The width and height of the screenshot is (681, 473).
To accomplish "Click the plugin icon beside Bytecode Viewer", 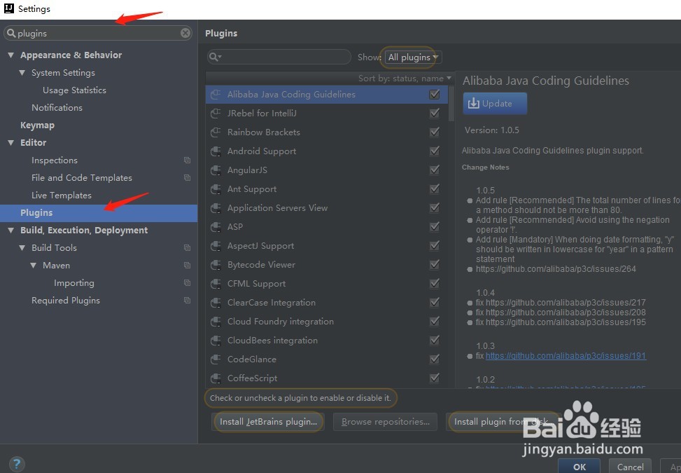I will click(x=216, y=265).
